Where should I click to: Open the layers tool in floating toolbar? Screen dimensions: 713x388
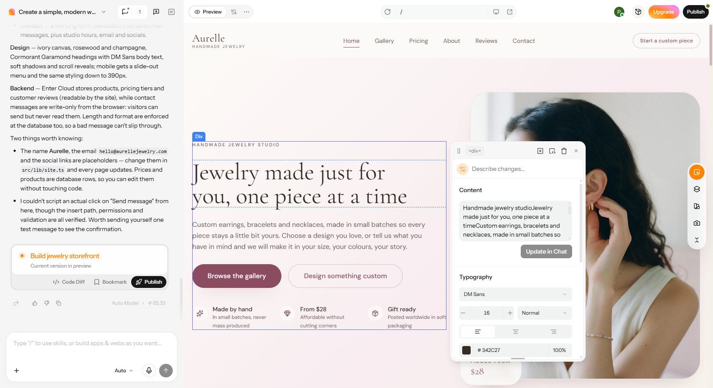697,189
